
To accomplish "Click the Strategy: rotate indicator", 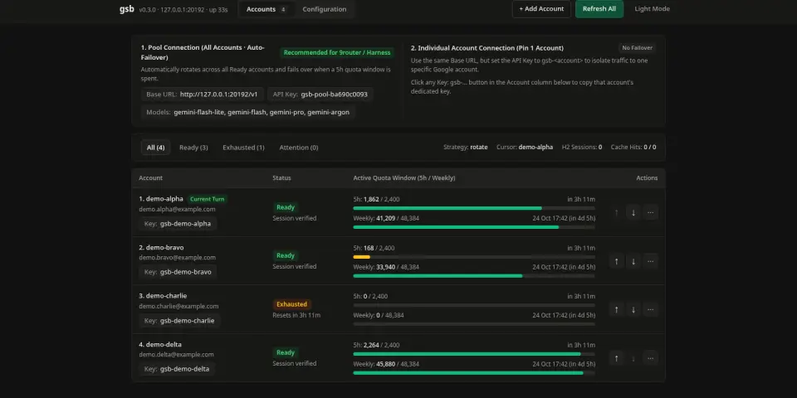I will [465, 148].
